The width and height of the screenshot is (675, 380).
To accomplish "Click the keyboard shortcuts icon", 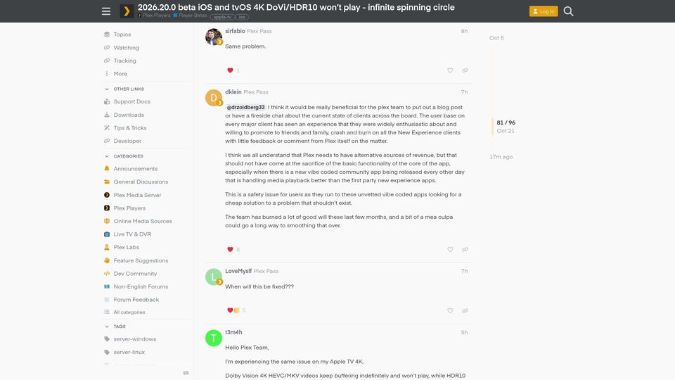I will 186,373.
